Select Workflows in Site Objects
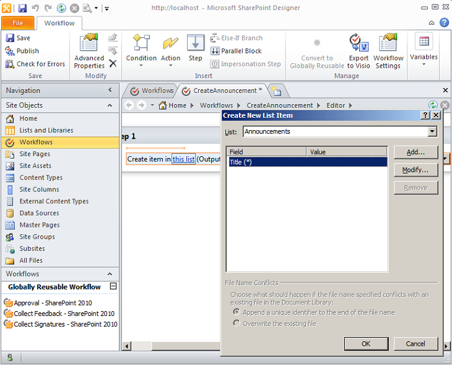Image resolution: width=452 pixels, height=365 pixels. pos(60,142)
